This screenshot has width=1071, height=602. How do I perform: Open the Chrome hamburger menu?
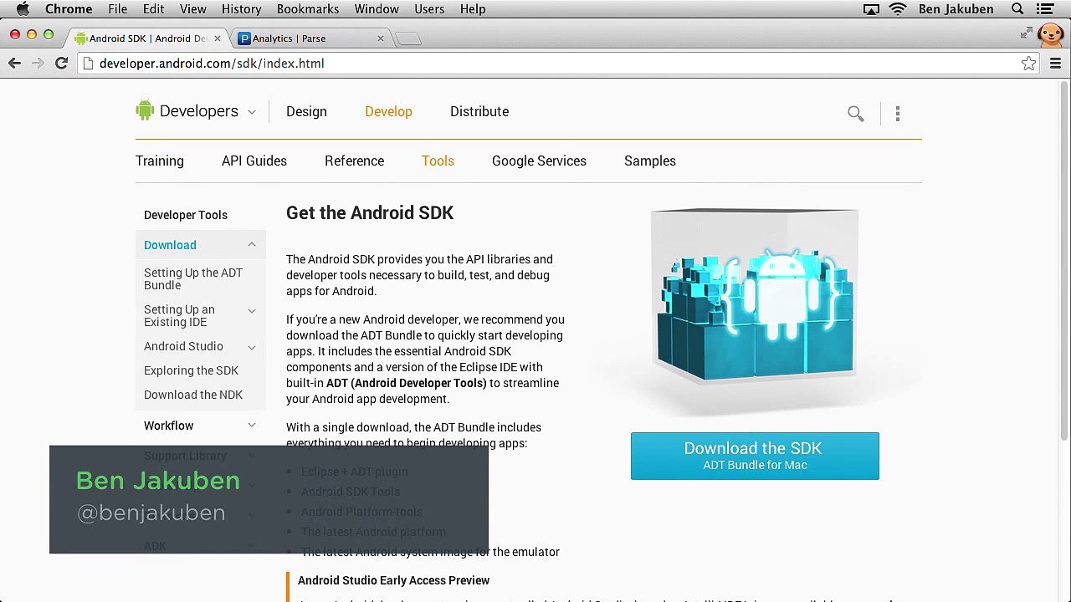click(x=1055, y=64)
